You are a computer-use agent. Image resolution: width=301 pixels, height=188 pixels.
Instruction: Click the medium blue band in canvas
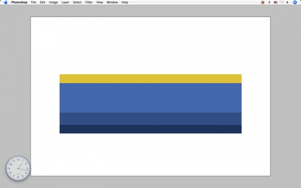[150, 98]
